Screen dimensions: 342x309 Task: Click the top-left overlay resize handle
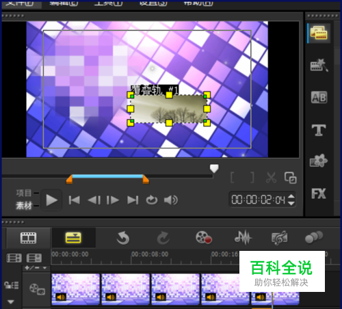coord(131,95)
